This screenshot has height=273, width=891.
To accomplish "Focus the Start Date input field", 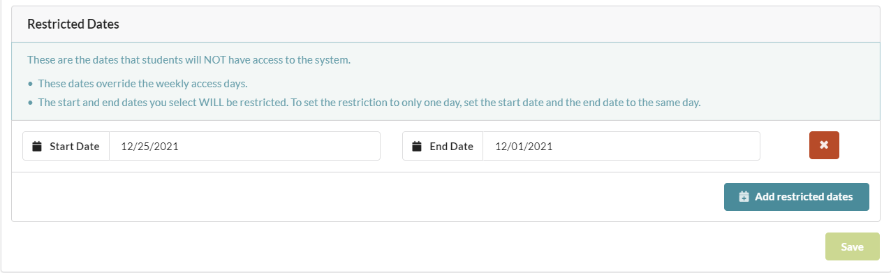I will point(244,147).
